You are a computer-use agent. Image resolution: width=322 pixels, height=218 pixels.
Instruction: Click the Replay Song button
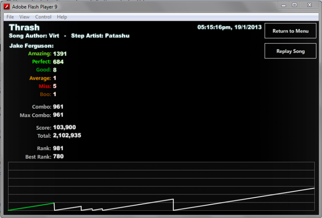coord(290,51)
